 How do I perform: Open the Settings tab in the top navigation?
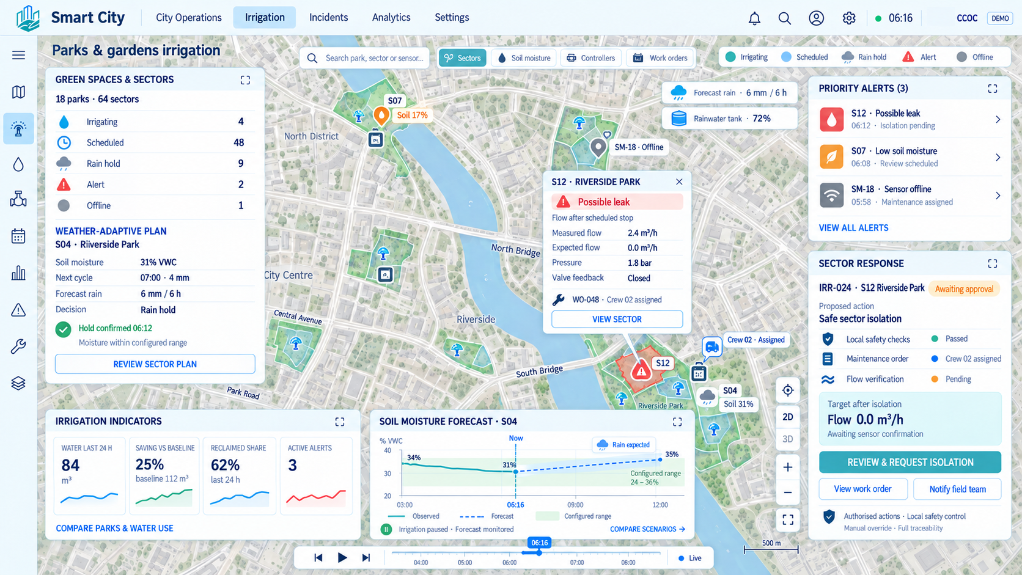[x=452, y=18]
